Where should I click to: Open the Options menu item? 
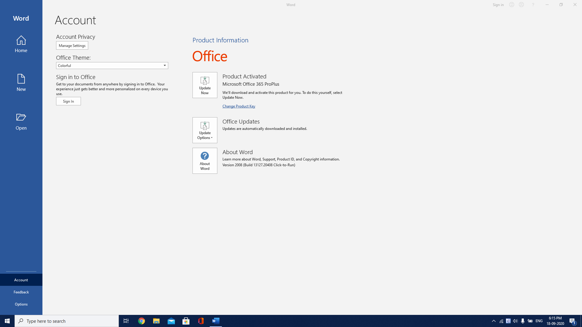pyautogui.click(x=21, y=304)
